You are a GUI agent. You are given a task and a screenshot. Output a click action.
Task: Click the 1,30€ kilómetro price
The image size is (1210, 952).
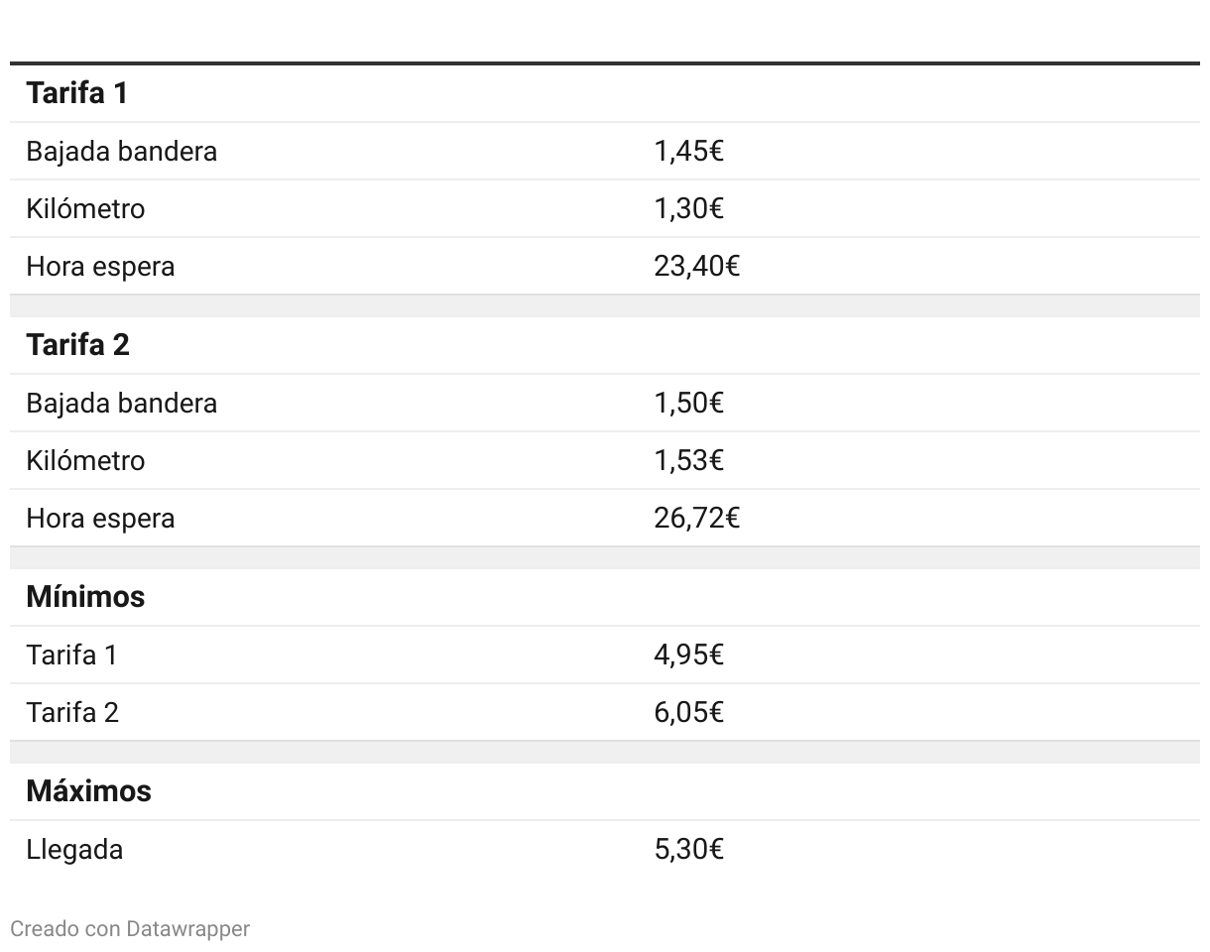pyautogui.click(x=688, y=209)
